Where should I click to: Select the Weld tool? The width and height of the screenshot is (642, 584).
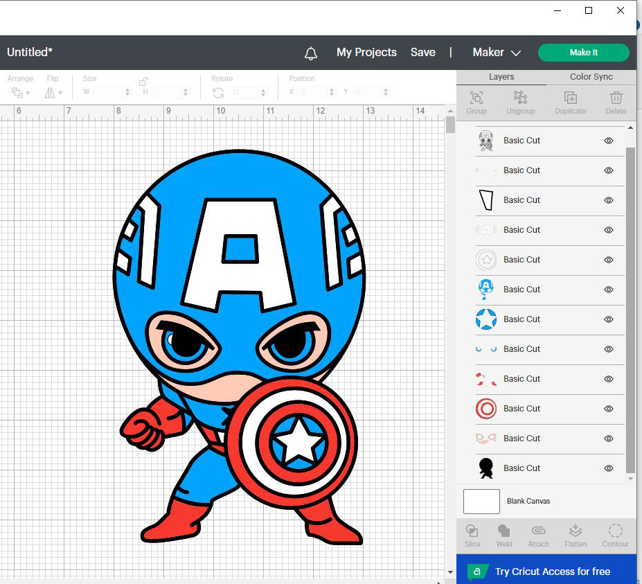pyautogui.click(x=503, y=531)
